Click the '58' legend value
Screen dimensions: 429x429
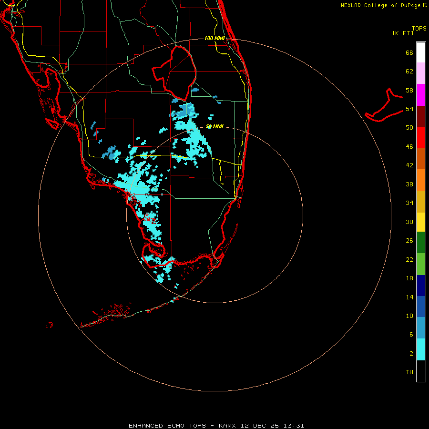[409, 90]
